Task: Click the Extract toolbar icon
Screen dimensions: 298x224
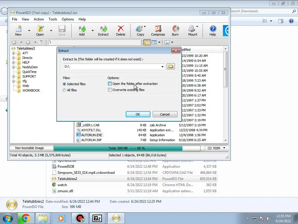Action: 103,30
